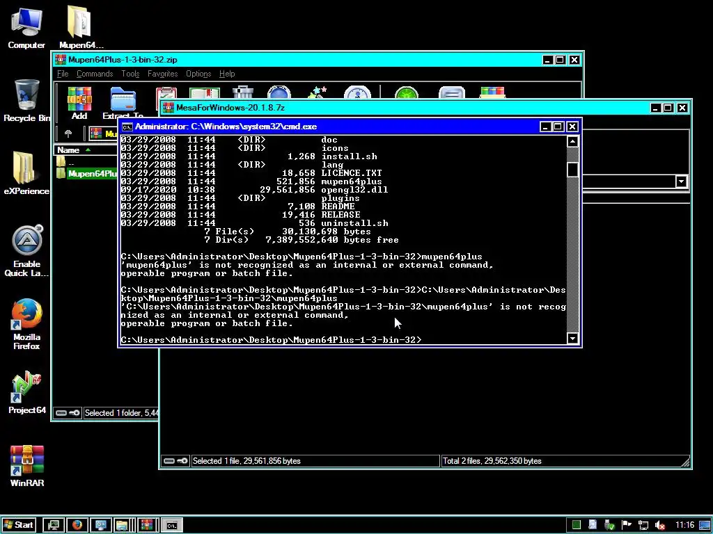Click the network tray icon
Image resolution: width=713 pixels, height=534 pixels.
point(643,526)
